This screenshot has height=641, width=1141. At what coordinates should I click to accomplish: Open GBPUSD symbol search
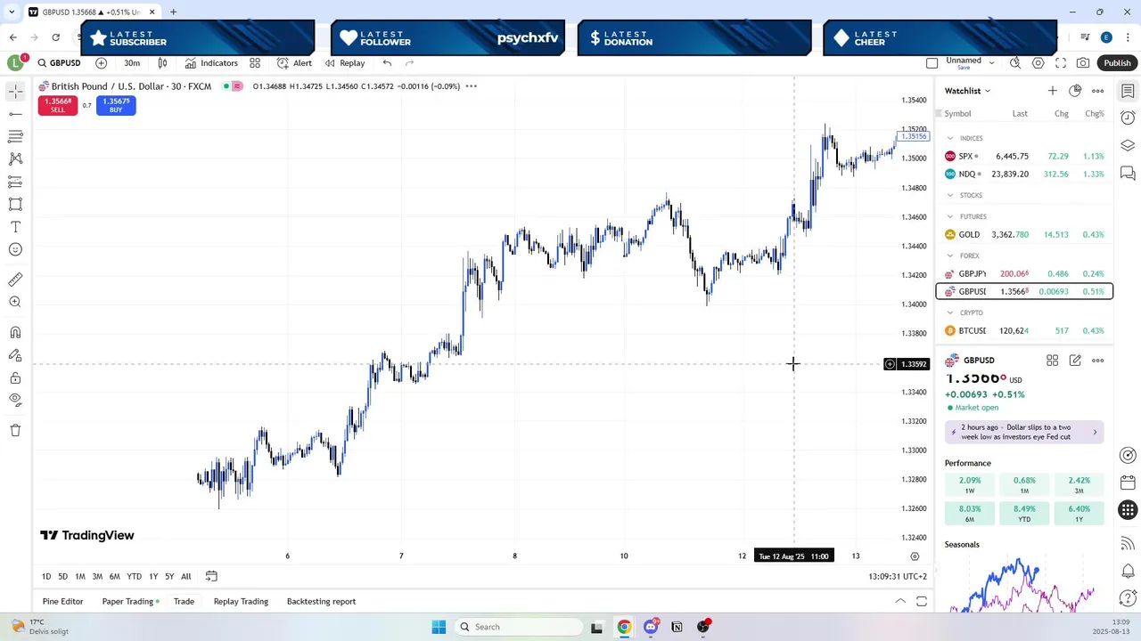coord(59,63)
